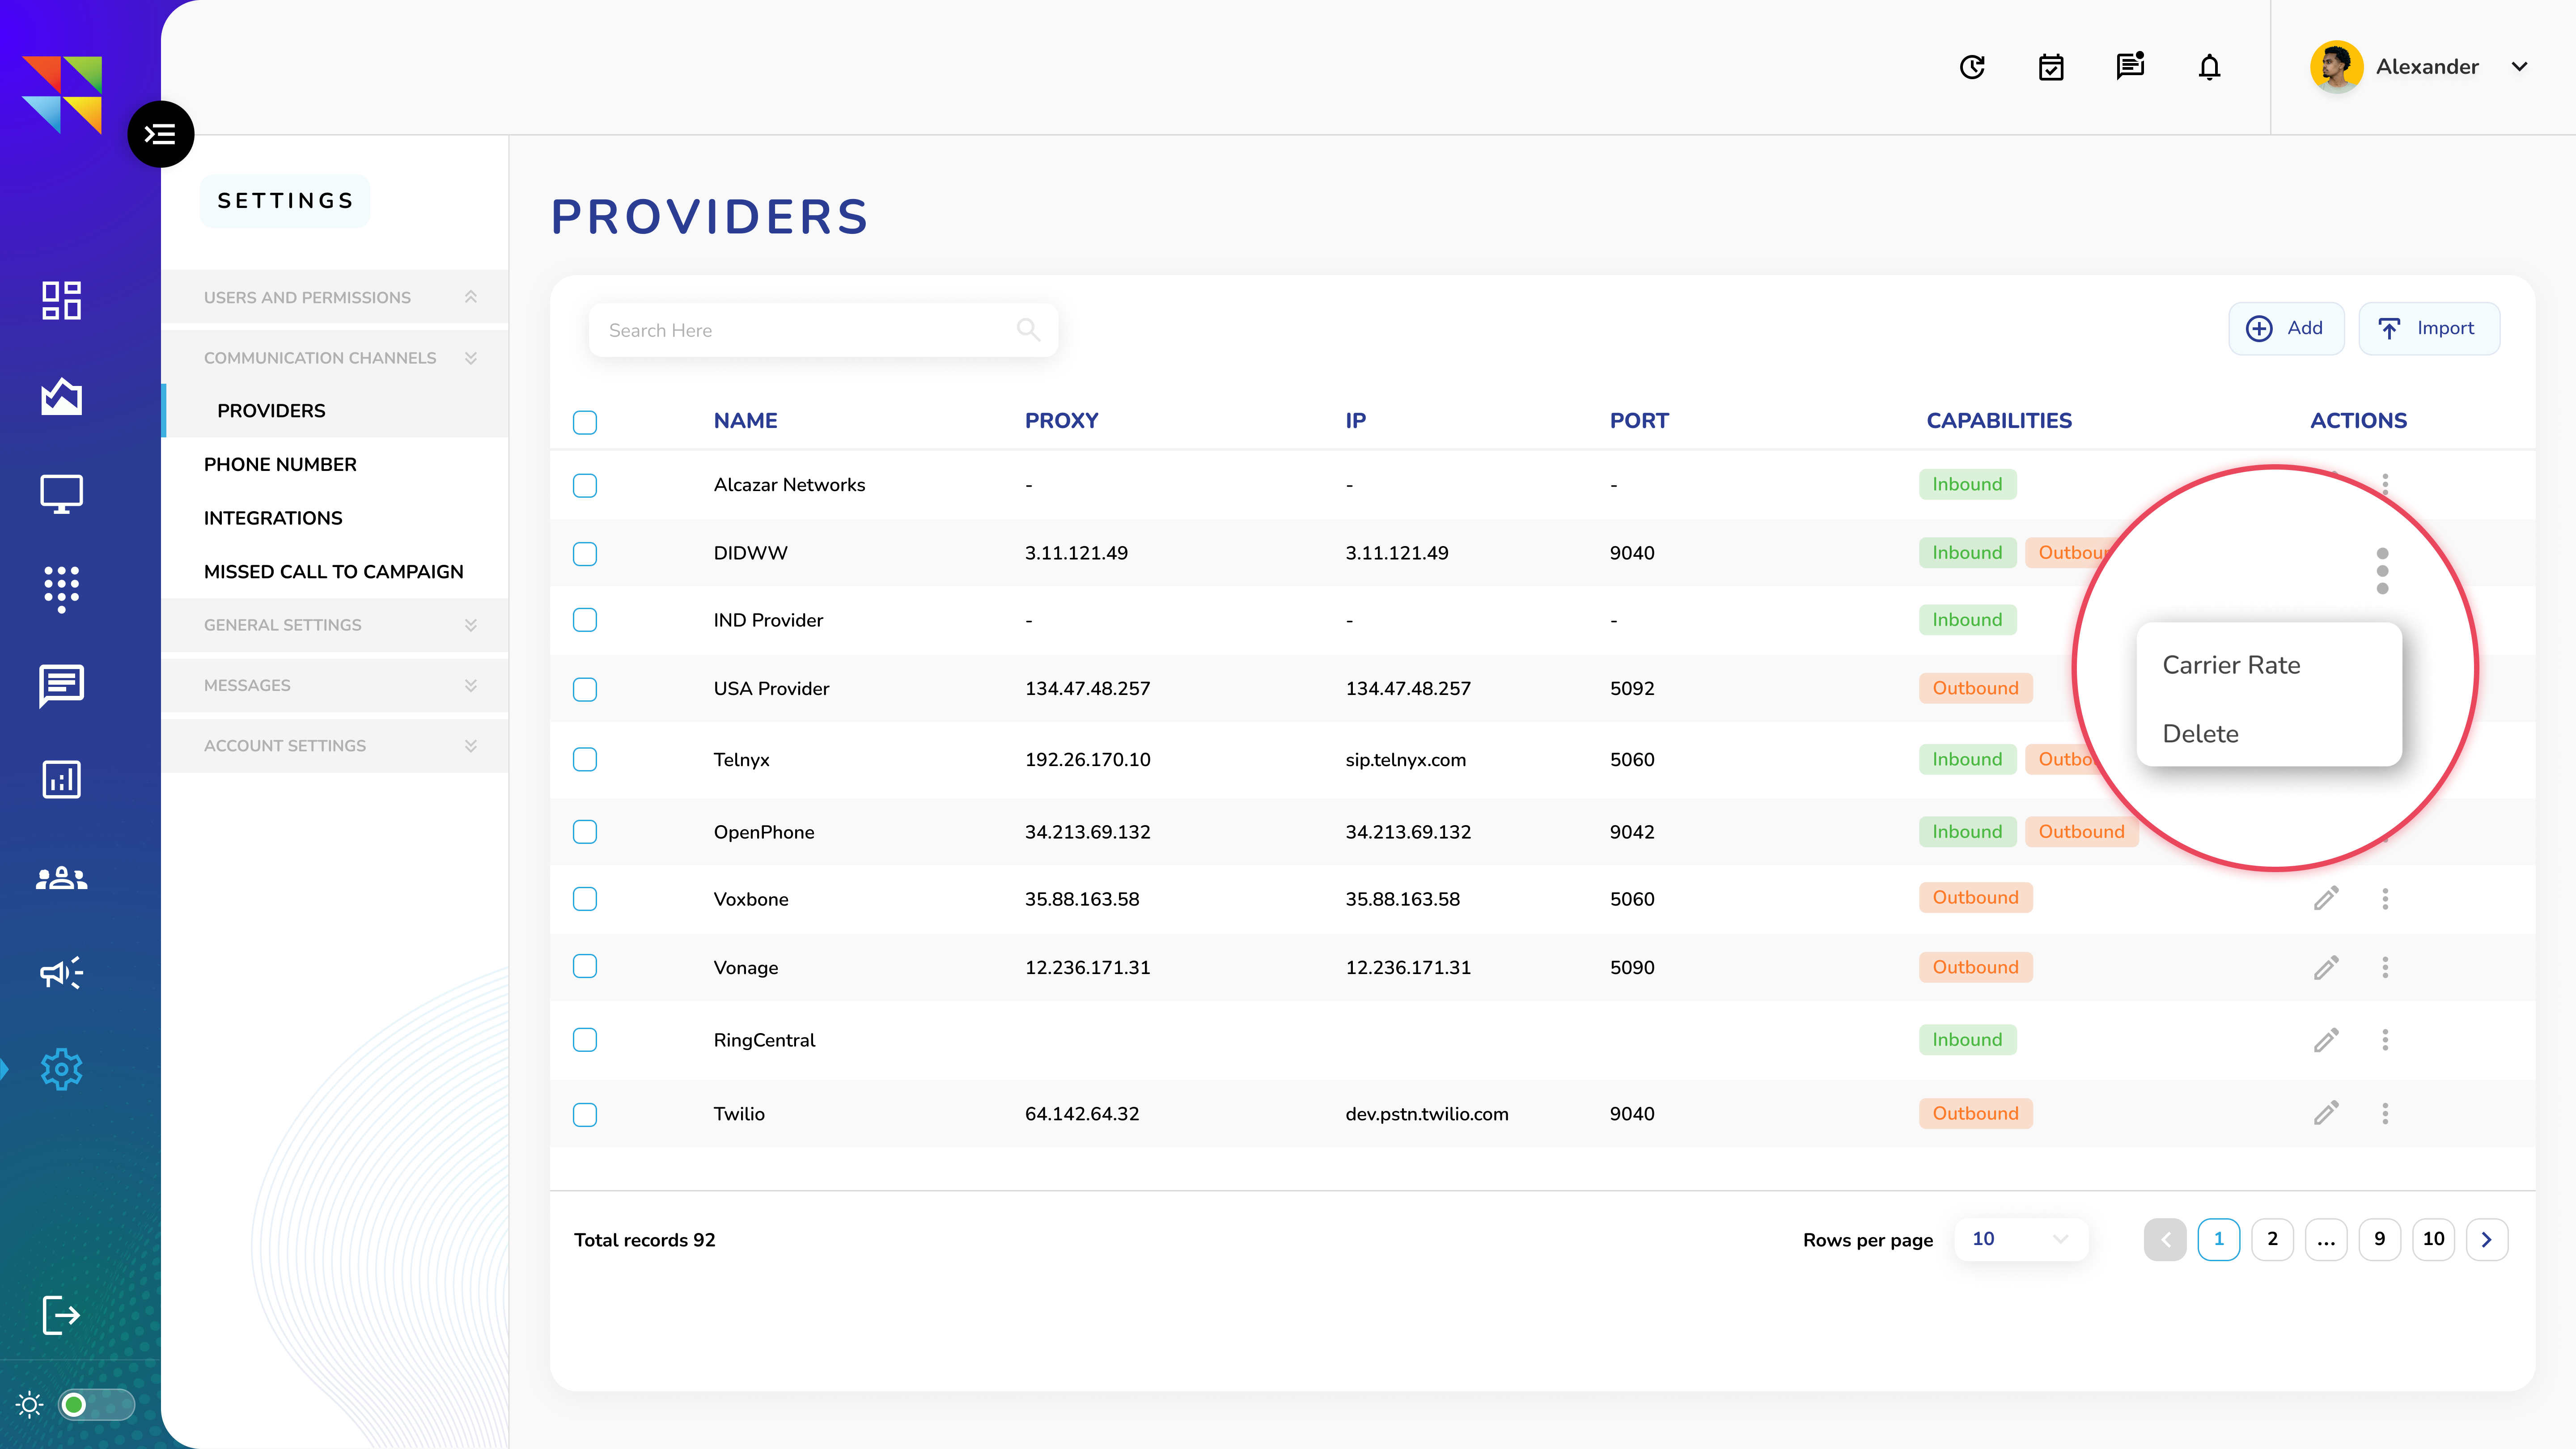Open the calendar check icon in header
Image resolution: width=2576 pixels, height=1449 pixels.
click(x=2051, y=67)
